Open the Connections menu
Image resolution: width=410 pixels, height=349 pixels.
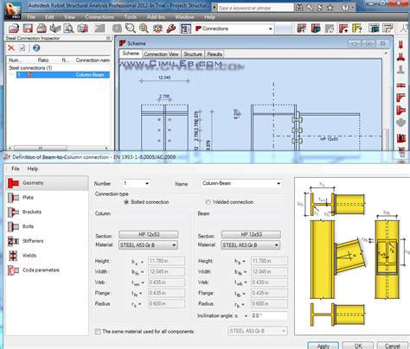[99, 17]
